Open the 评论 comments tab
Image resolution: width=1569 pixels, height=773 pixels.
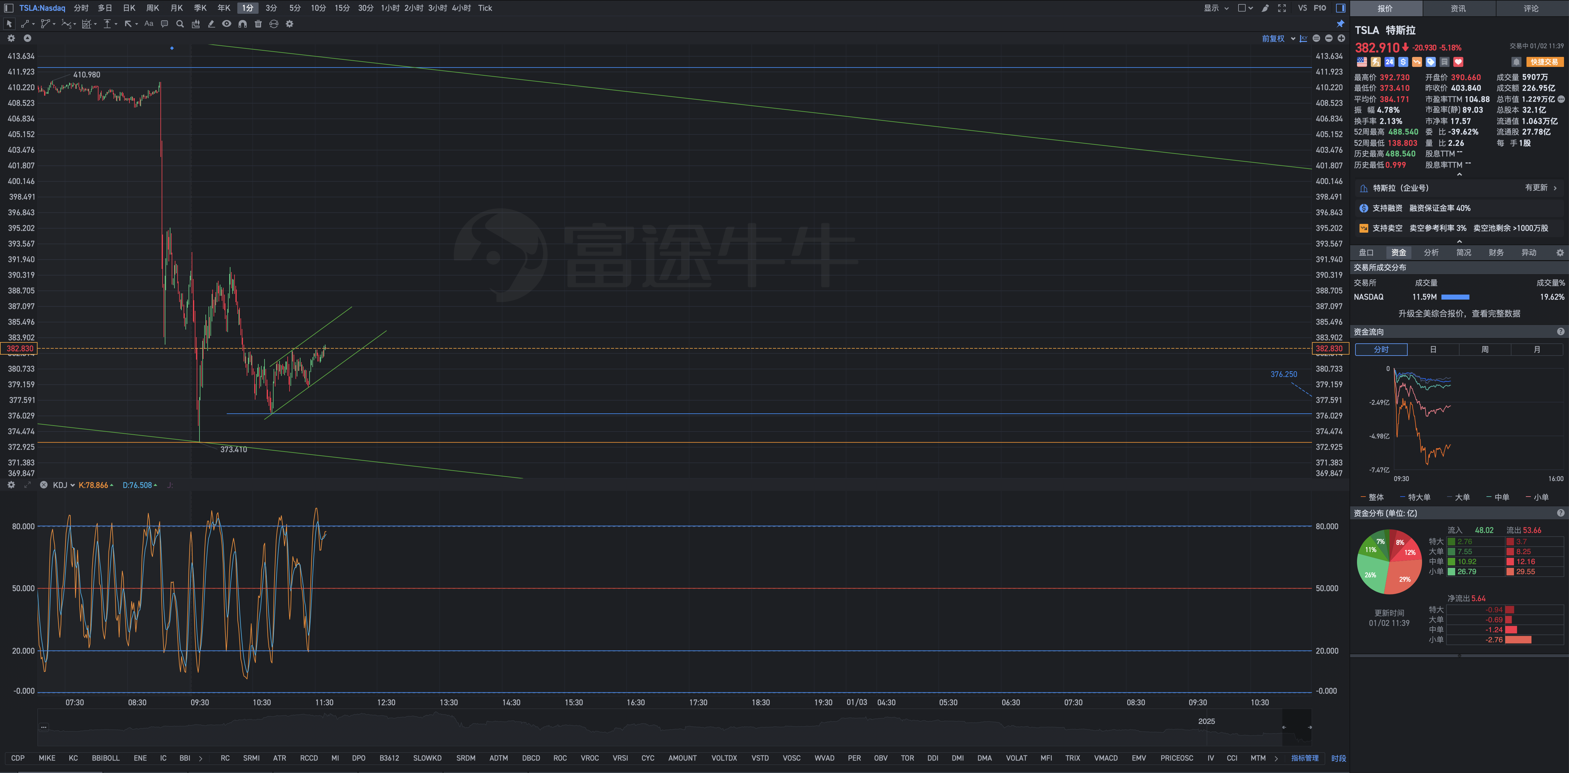tap(1531, 8)
